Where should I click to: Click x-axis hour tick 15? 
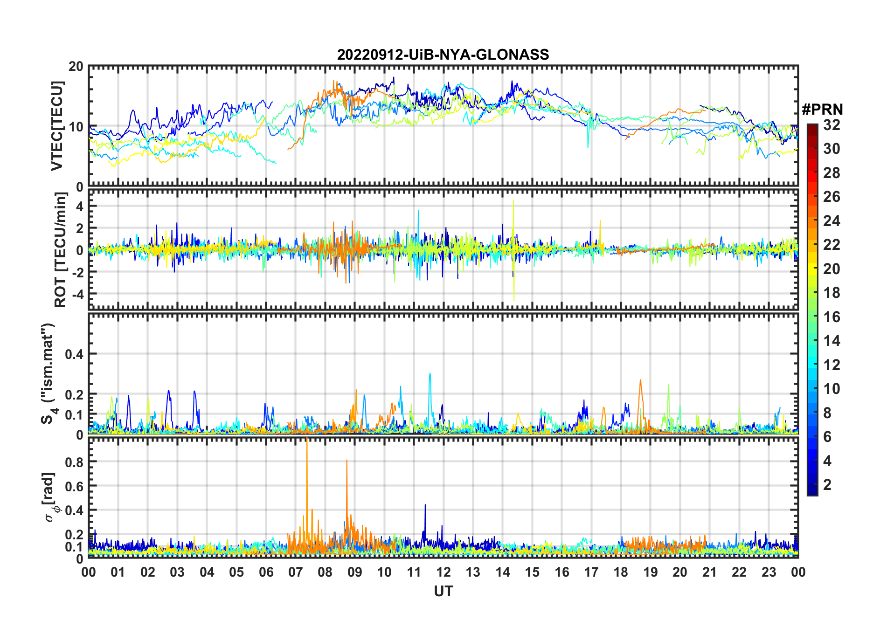tap(532, 572)
